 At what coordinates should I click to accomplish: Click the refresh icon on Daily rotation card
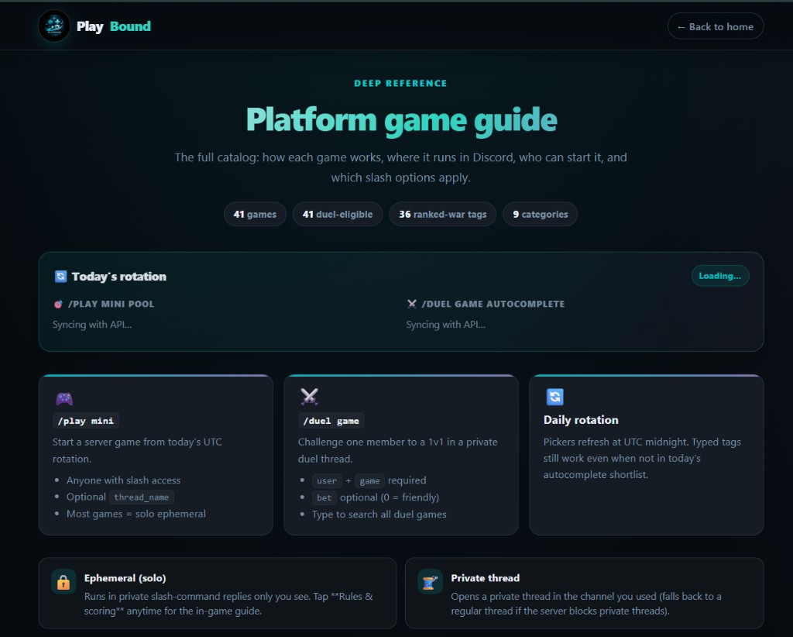tap(554, 397)
